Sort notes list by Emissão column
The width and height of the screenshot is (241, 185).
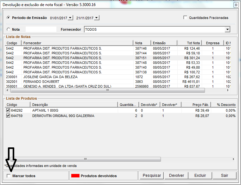164,43
